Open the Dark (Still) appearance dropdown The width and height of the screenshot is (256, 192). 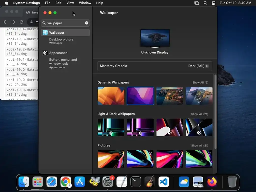pos(198,66)
